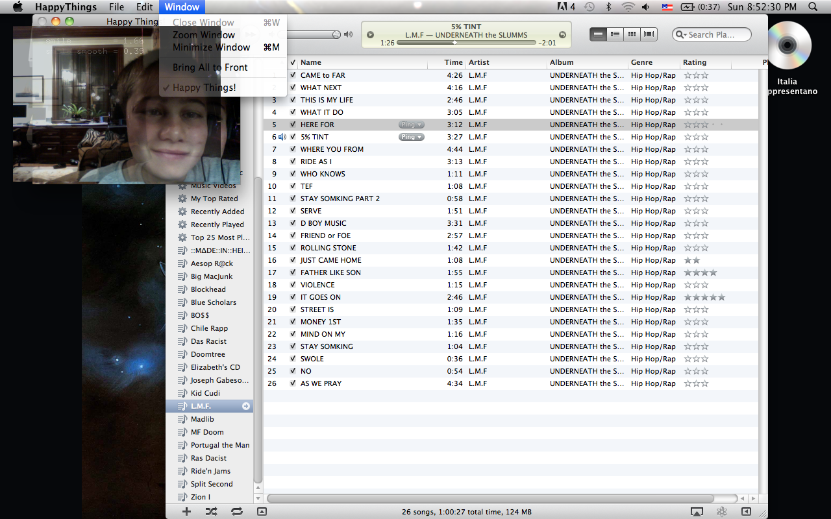
Task: Choose Zoom Window from Window menu
Action: click(223, 35)
